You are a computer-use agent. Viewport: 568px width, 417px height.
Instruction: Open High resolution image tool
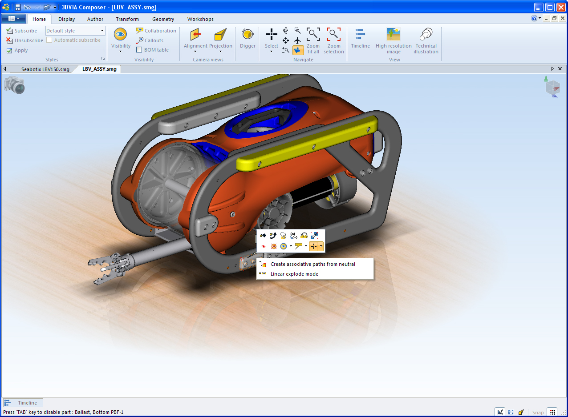click(394, 35)
